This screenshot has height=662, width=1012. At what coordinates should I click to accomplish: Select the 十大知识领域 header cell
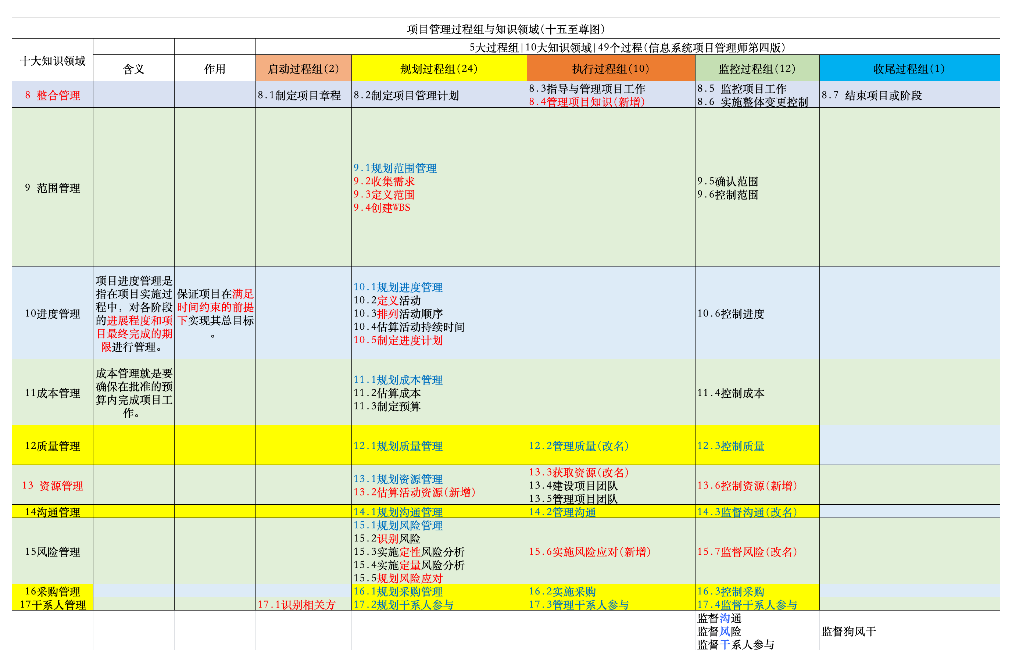coord(53,60)
